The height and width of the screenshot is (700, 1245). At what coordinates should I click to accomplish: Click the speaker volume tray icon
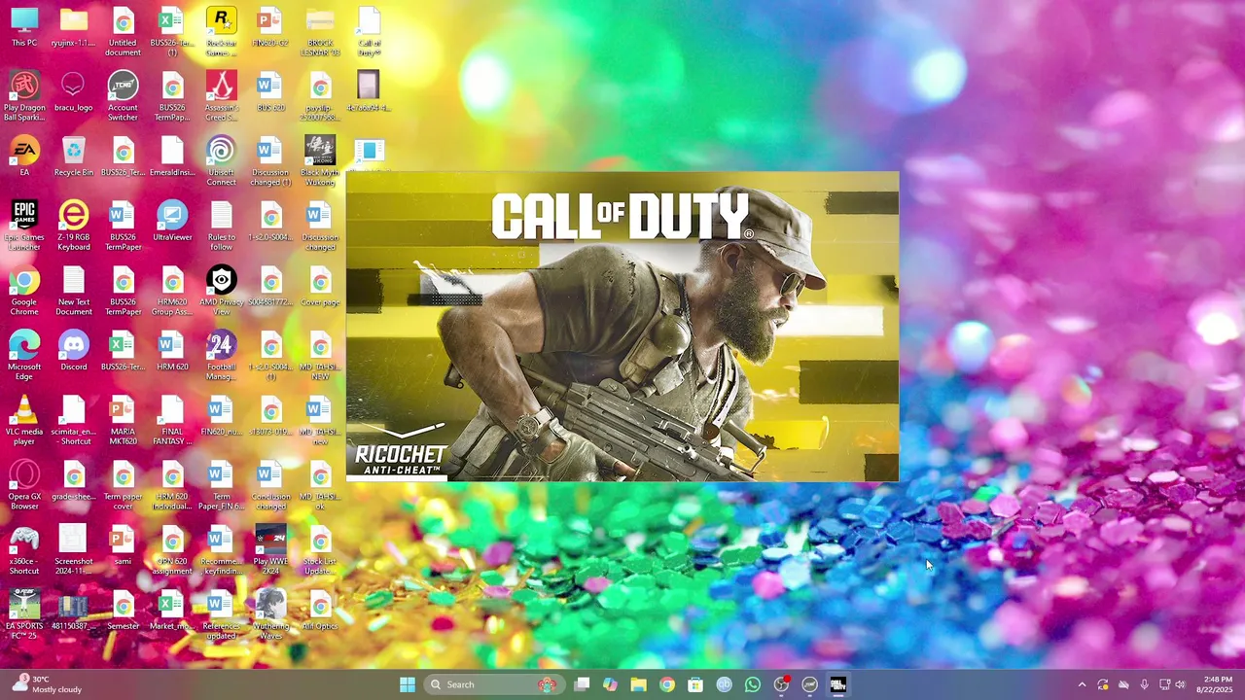[1181, 684]
